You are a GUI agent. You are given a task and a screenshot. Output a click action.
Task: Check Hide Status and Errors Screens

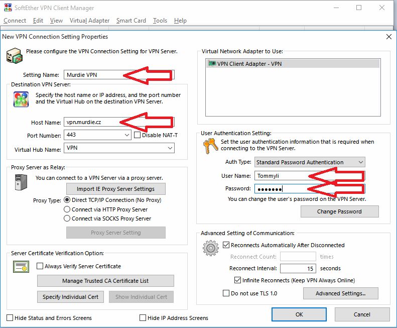click(x=10, y=317)
